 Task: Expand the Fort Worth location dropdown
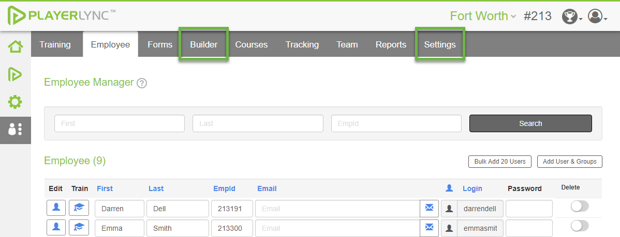(x=483, y=16)
